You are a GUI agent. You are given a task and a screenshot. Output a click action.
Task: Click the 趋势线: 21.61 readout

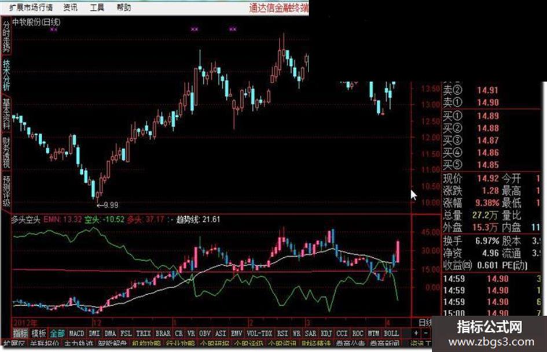point(198,220)
